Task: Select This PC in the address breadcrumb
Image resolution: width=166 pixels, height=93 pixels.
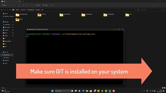Action: 17,10
